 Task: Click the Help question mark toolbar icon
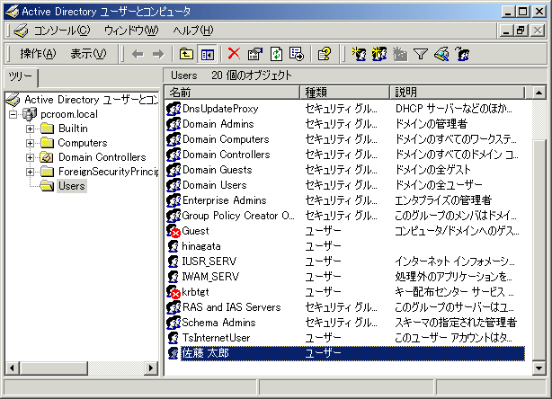325,54
